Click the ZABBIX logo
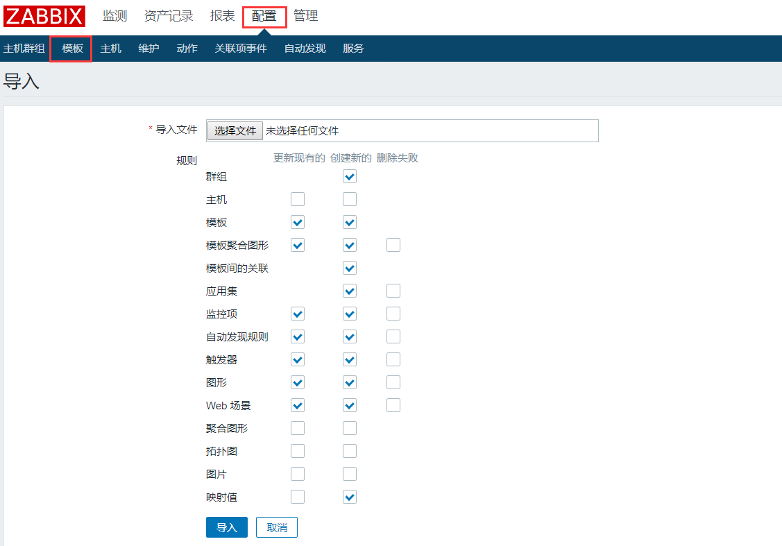 [x=45, y=16]
